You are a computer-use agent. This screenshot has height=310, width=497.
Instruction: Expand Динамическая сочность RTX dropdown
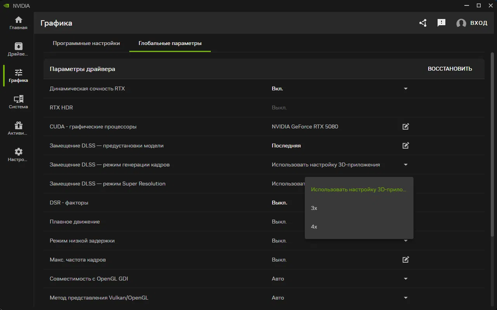(x=406, y=88)
